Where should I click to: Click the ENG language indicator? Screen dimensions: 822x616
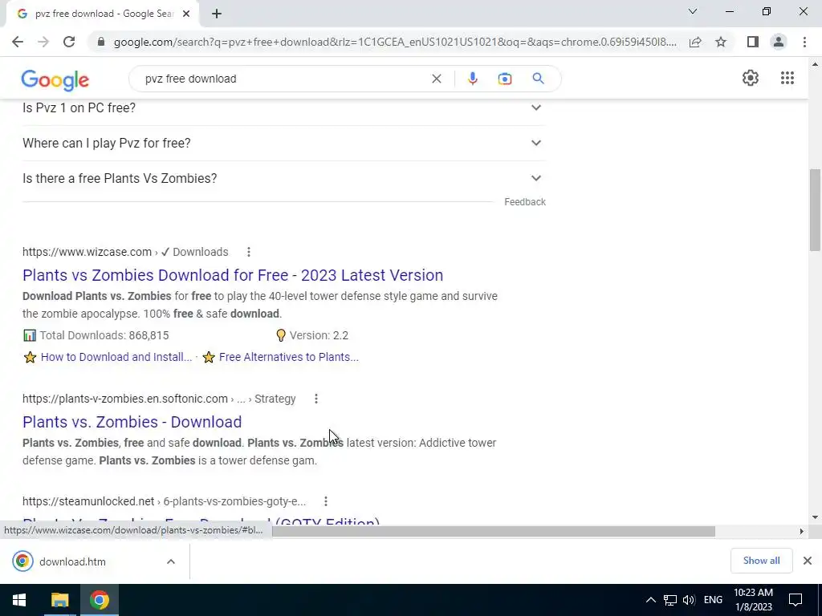[x=713, y=600]
